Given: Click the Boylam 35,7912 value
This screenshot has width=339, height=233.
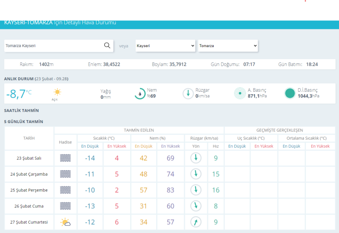Looking at the screenshot, I should click(178, 65).
